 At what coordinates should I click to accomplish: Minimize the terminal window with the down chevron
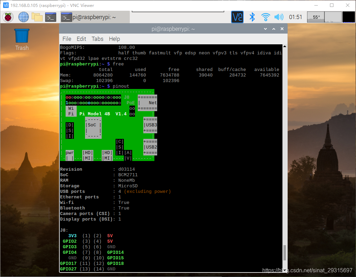(x=265, y=29)
